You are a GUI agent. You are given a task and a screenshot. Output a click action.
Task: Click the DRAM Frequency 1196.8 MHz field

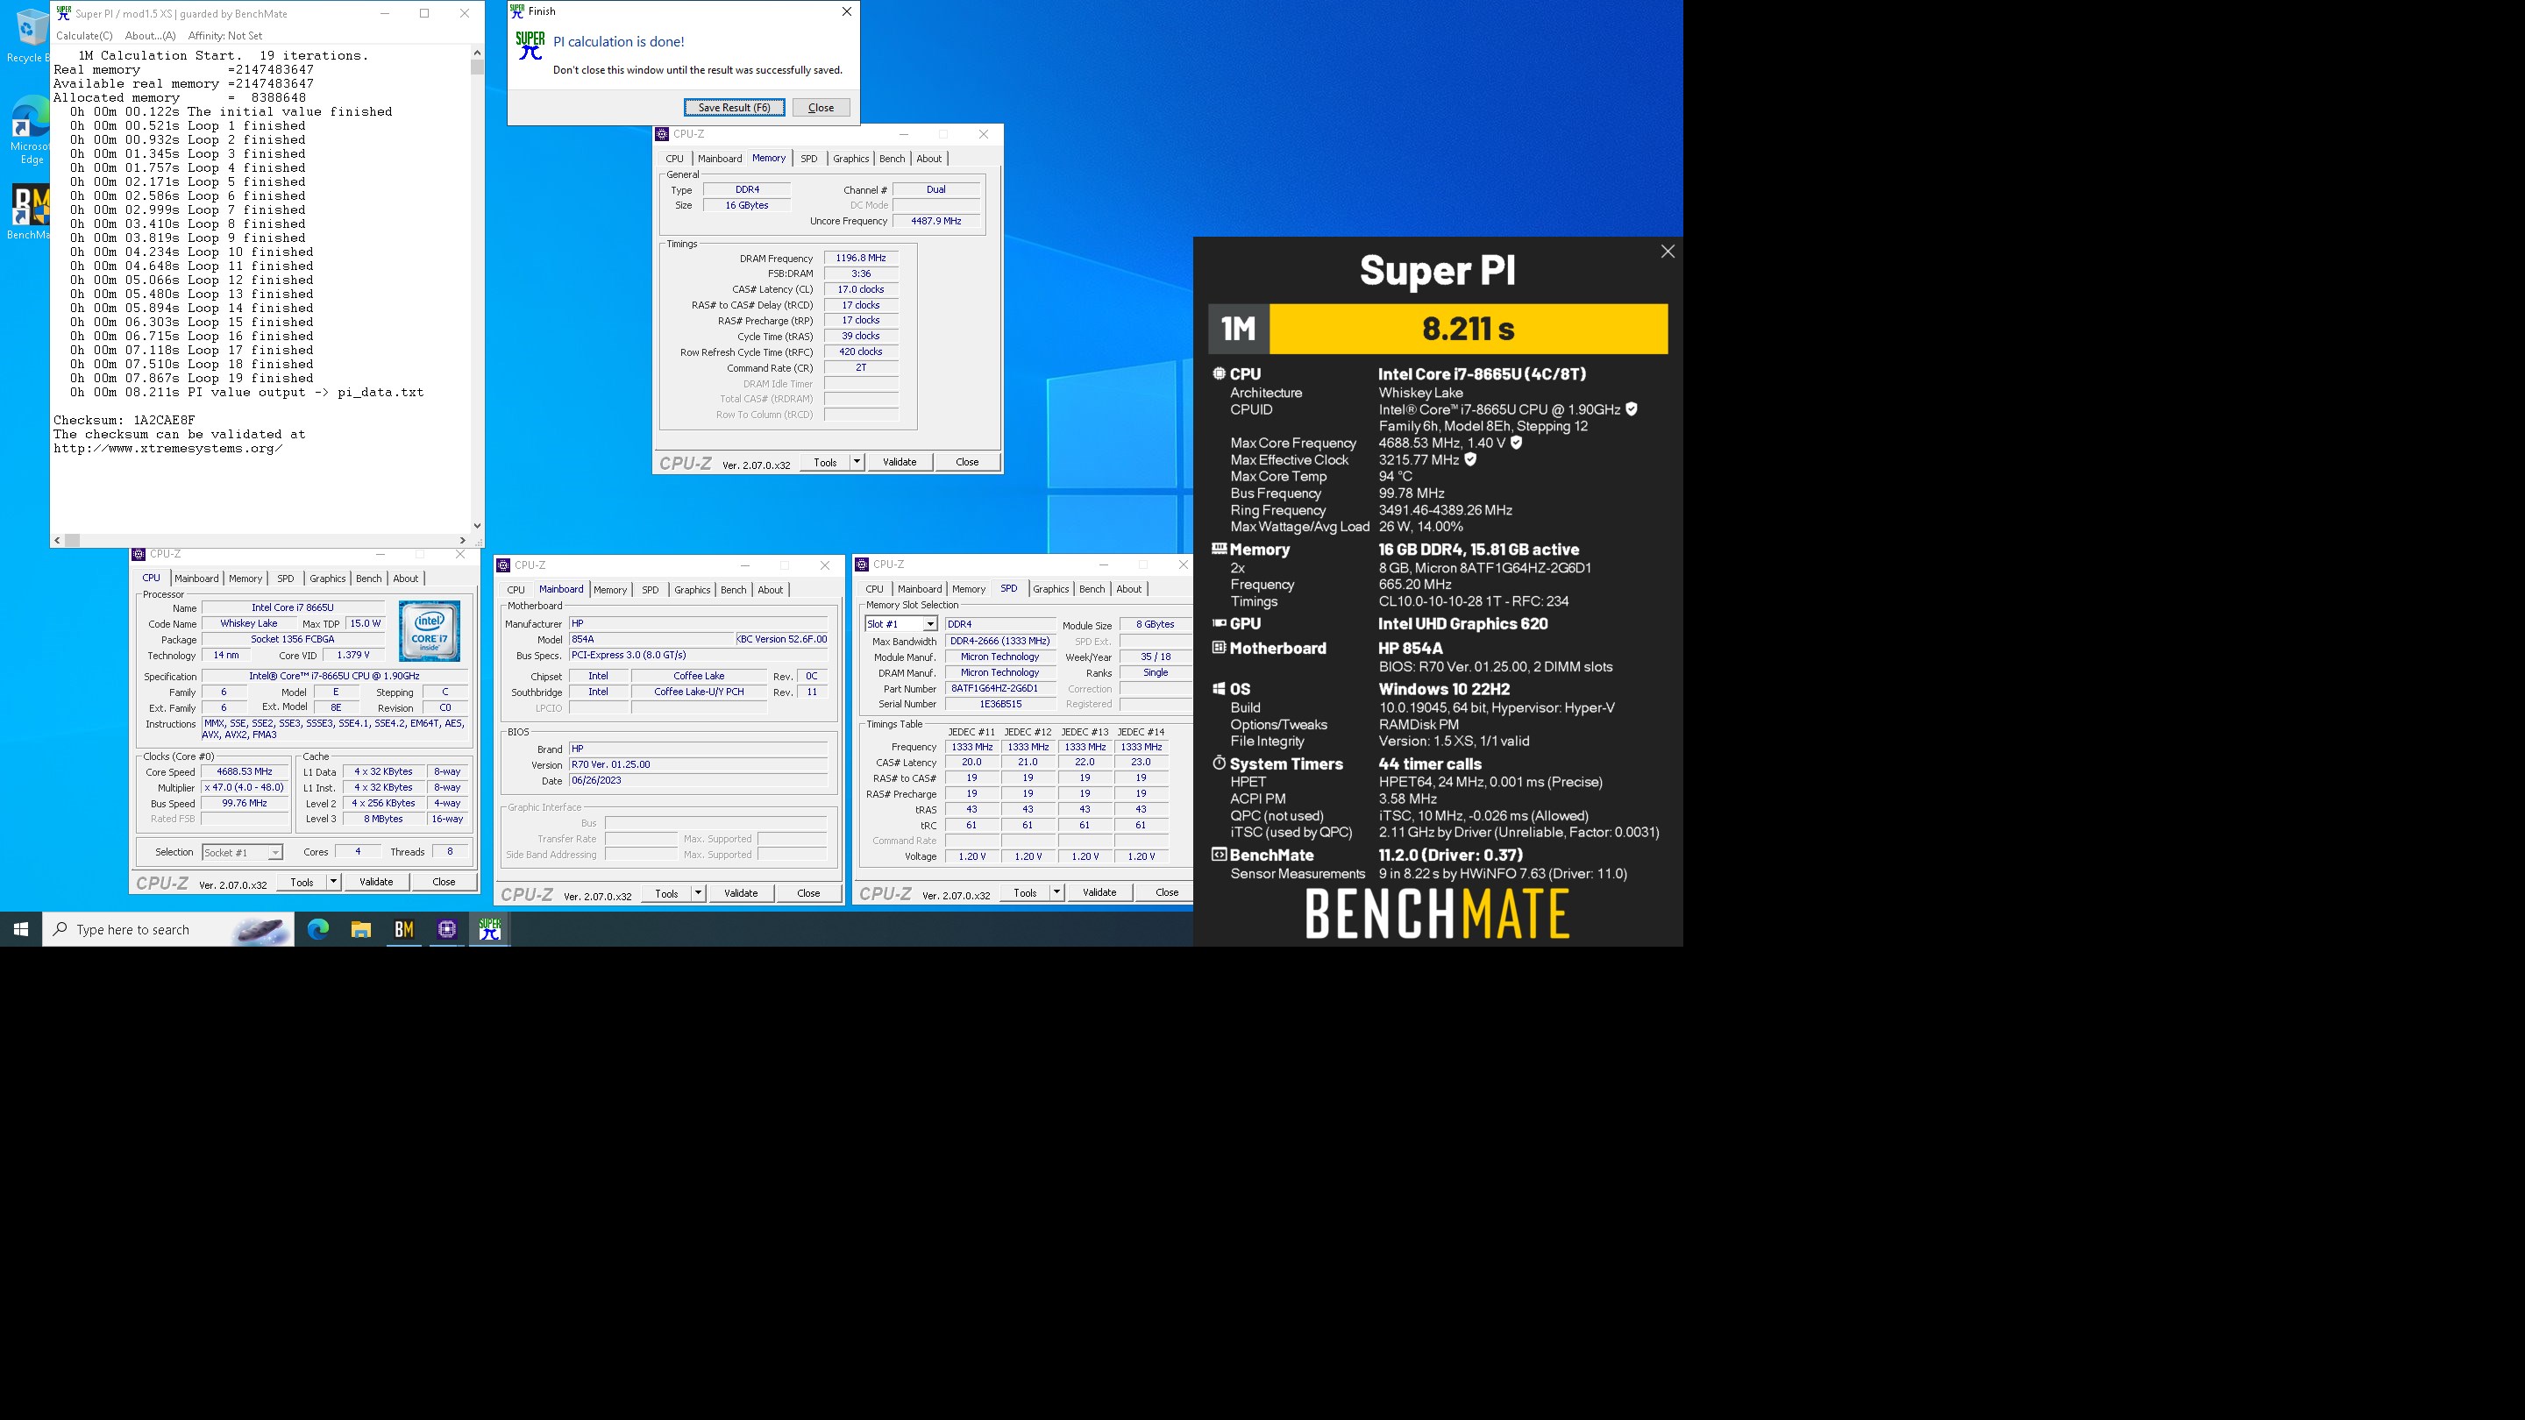tap(861, 259)
